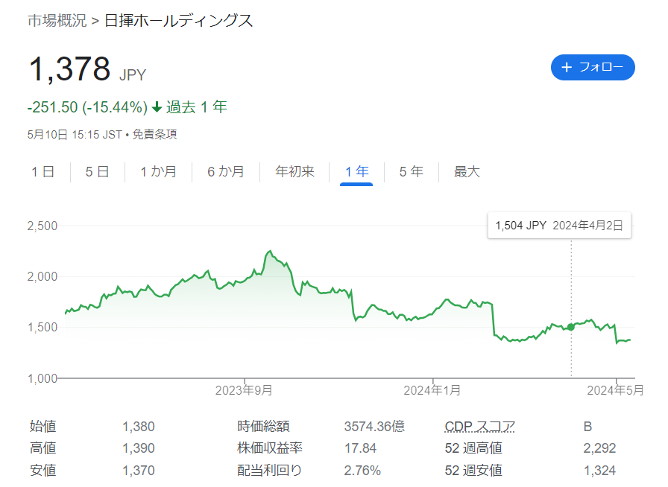Screen dimensions: 668x487
Task: Show the 最大 chart range
Action: pyautogui.click(x=467, y=171)
